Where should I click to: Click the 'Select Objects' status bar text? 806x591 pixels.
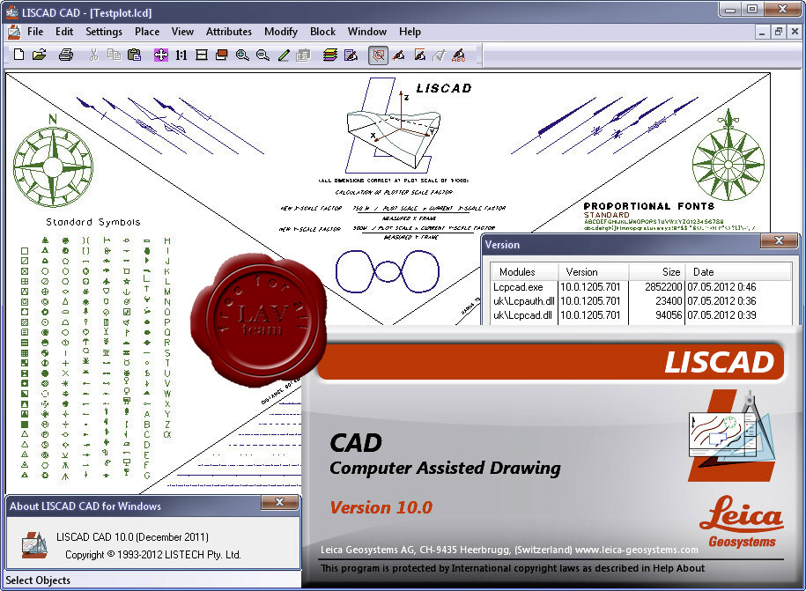pos(38,580)
